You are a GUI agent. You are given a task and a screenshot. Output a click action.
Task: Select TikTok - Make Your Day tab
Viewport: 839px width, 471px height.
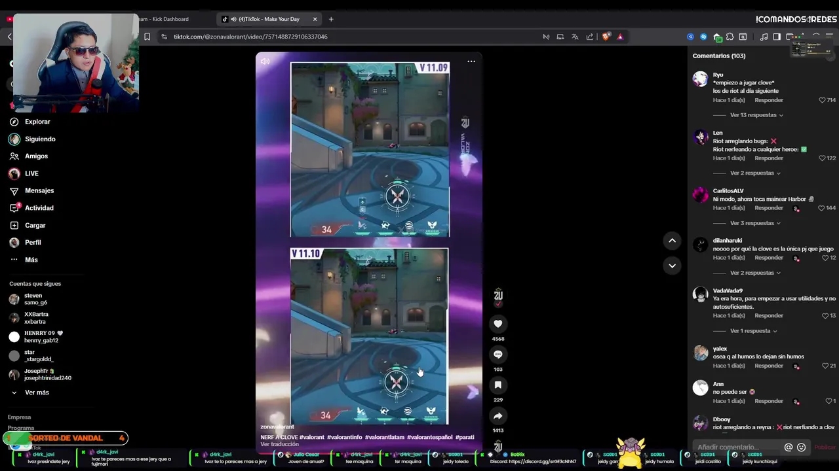click(x=269, y=19)
